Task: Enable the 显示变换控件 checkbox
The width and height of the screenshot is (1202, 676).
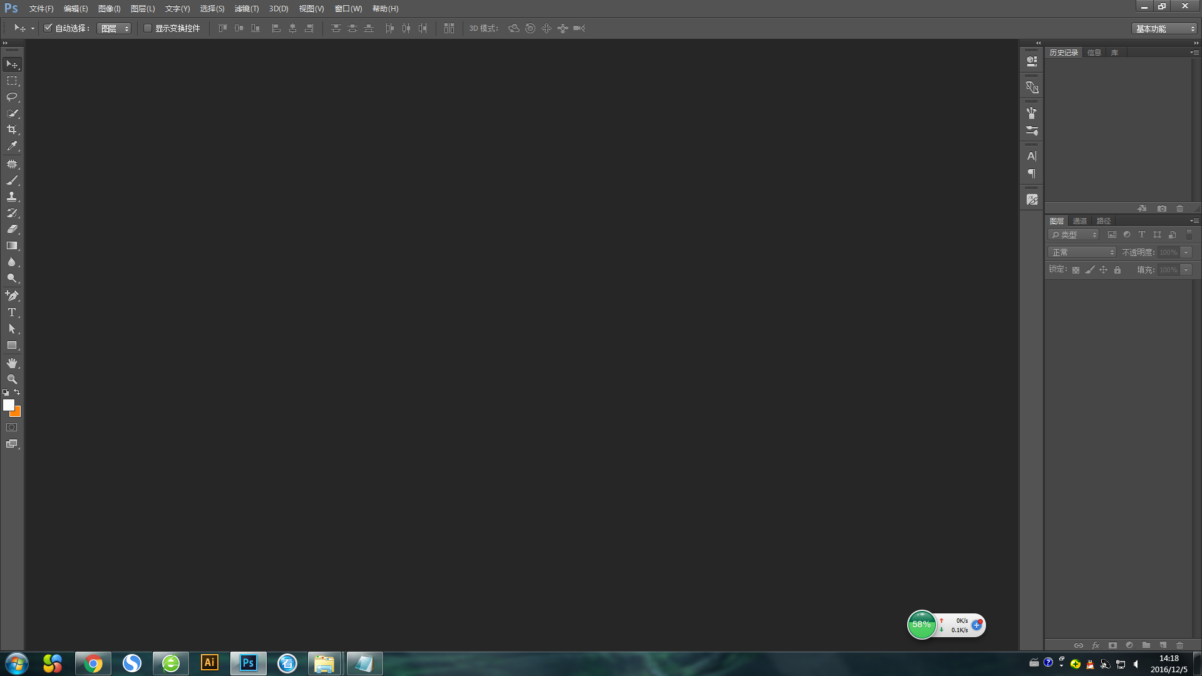Action: 148,28
